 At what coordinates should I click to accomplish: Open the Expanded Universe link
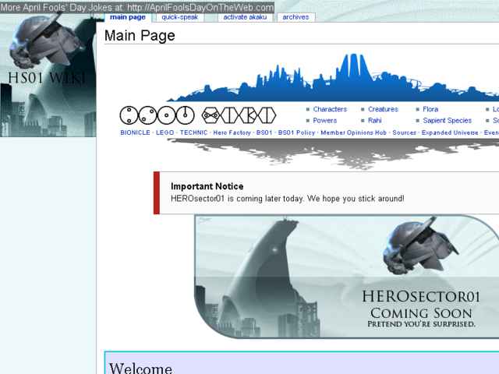coord(450,132)
